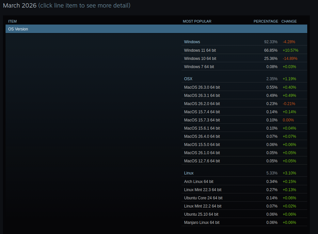
Task: Click the 5.33% Linux percentage value
Action: tap(272, 173)
